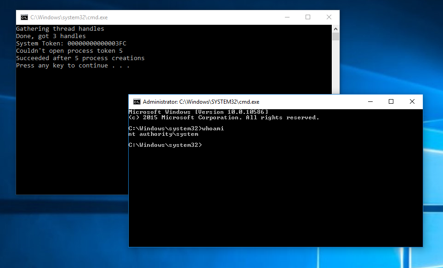
Task: Click 'Succeeded after 5 process creations' line
Action: [x=80, y=58]
